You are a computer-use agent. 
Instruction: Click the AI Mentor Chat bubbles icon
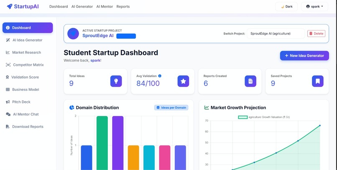[x=8, y=114]
